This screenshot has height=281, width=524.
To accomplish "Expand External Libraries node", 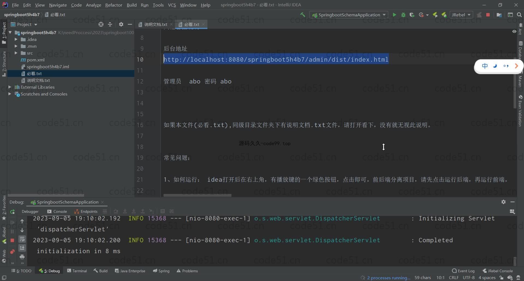I will [x=10, y=87].
